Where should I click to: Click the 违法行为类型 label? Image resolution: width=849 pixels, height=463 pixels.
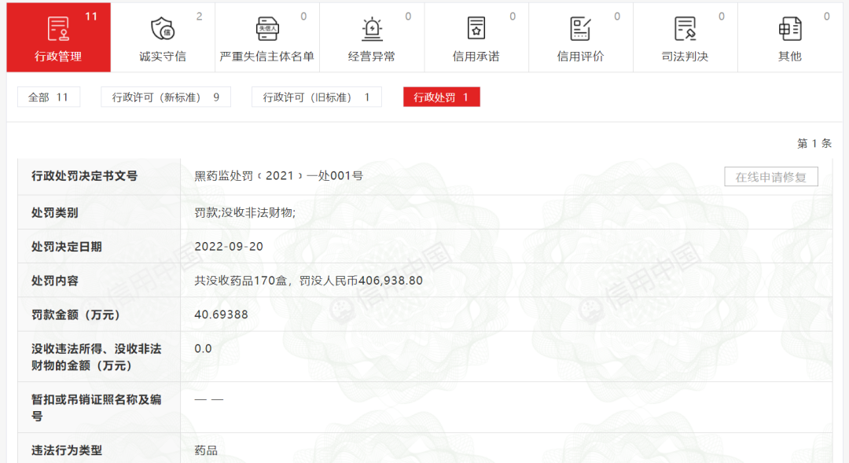click(x=67, y=450)
